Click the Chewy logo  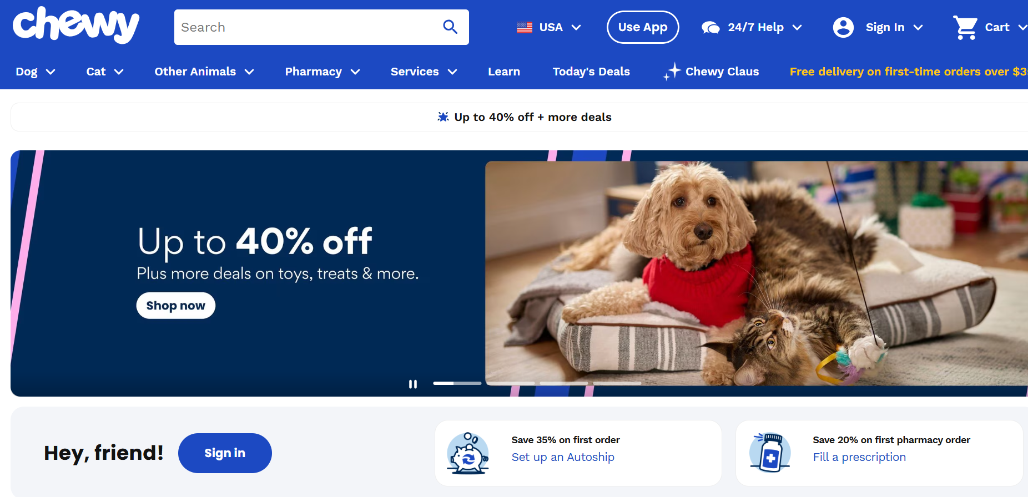(76, 25)
